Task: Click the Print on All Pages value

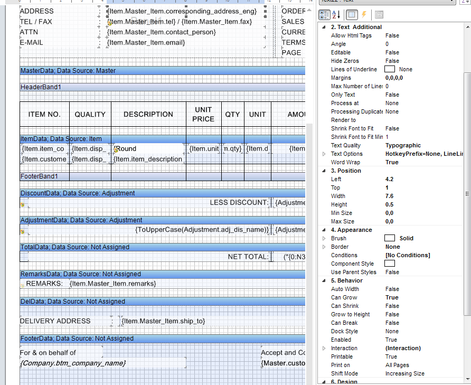Action: click(x=397, y=365)
